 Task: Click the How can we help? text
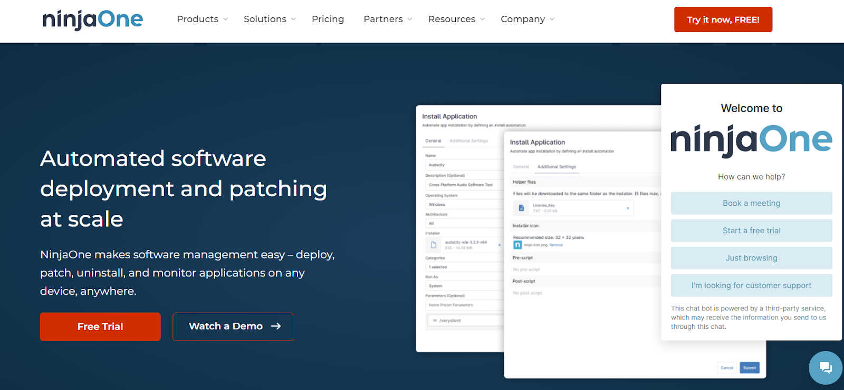point(752,177)
